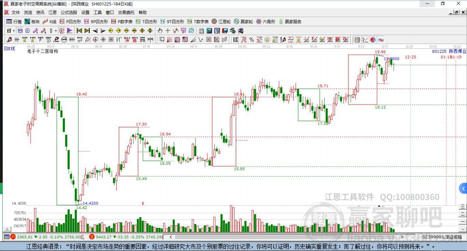Click the blue infinity symbol icon
Screen dimensions: 467x251
coord(381,40)
